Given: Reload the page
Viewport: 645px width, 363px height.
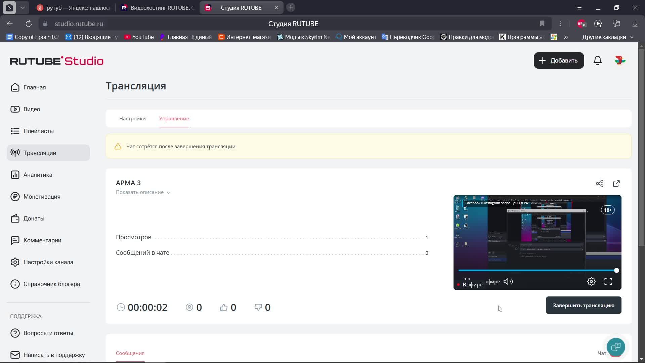Looking at the screenshot, I should (x=29, y=24).
